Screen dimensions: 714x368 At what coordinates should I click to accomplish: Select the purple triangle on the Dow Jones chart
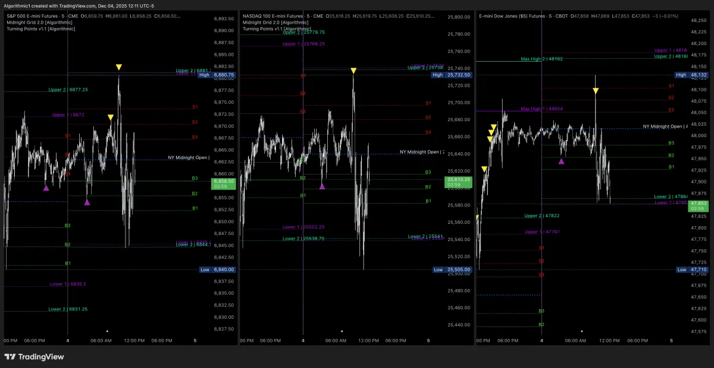(x=562, y=160)
